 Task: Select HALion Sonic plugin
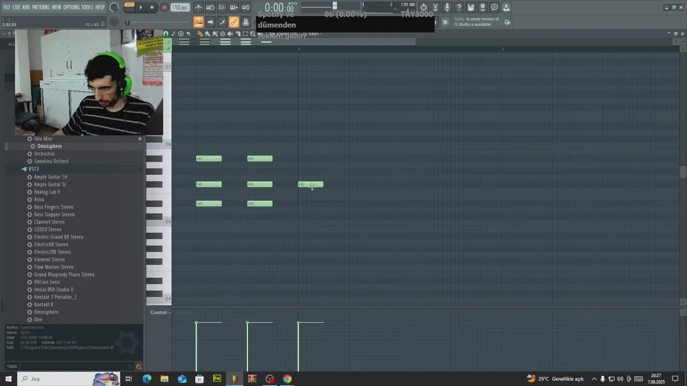point(47,282)
